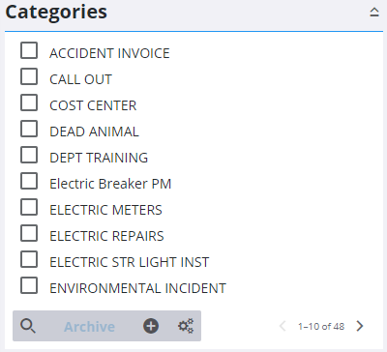Enable the DEAD ANIMAL checkbox
The image size is (387, 352).
[x=29, y=129]
